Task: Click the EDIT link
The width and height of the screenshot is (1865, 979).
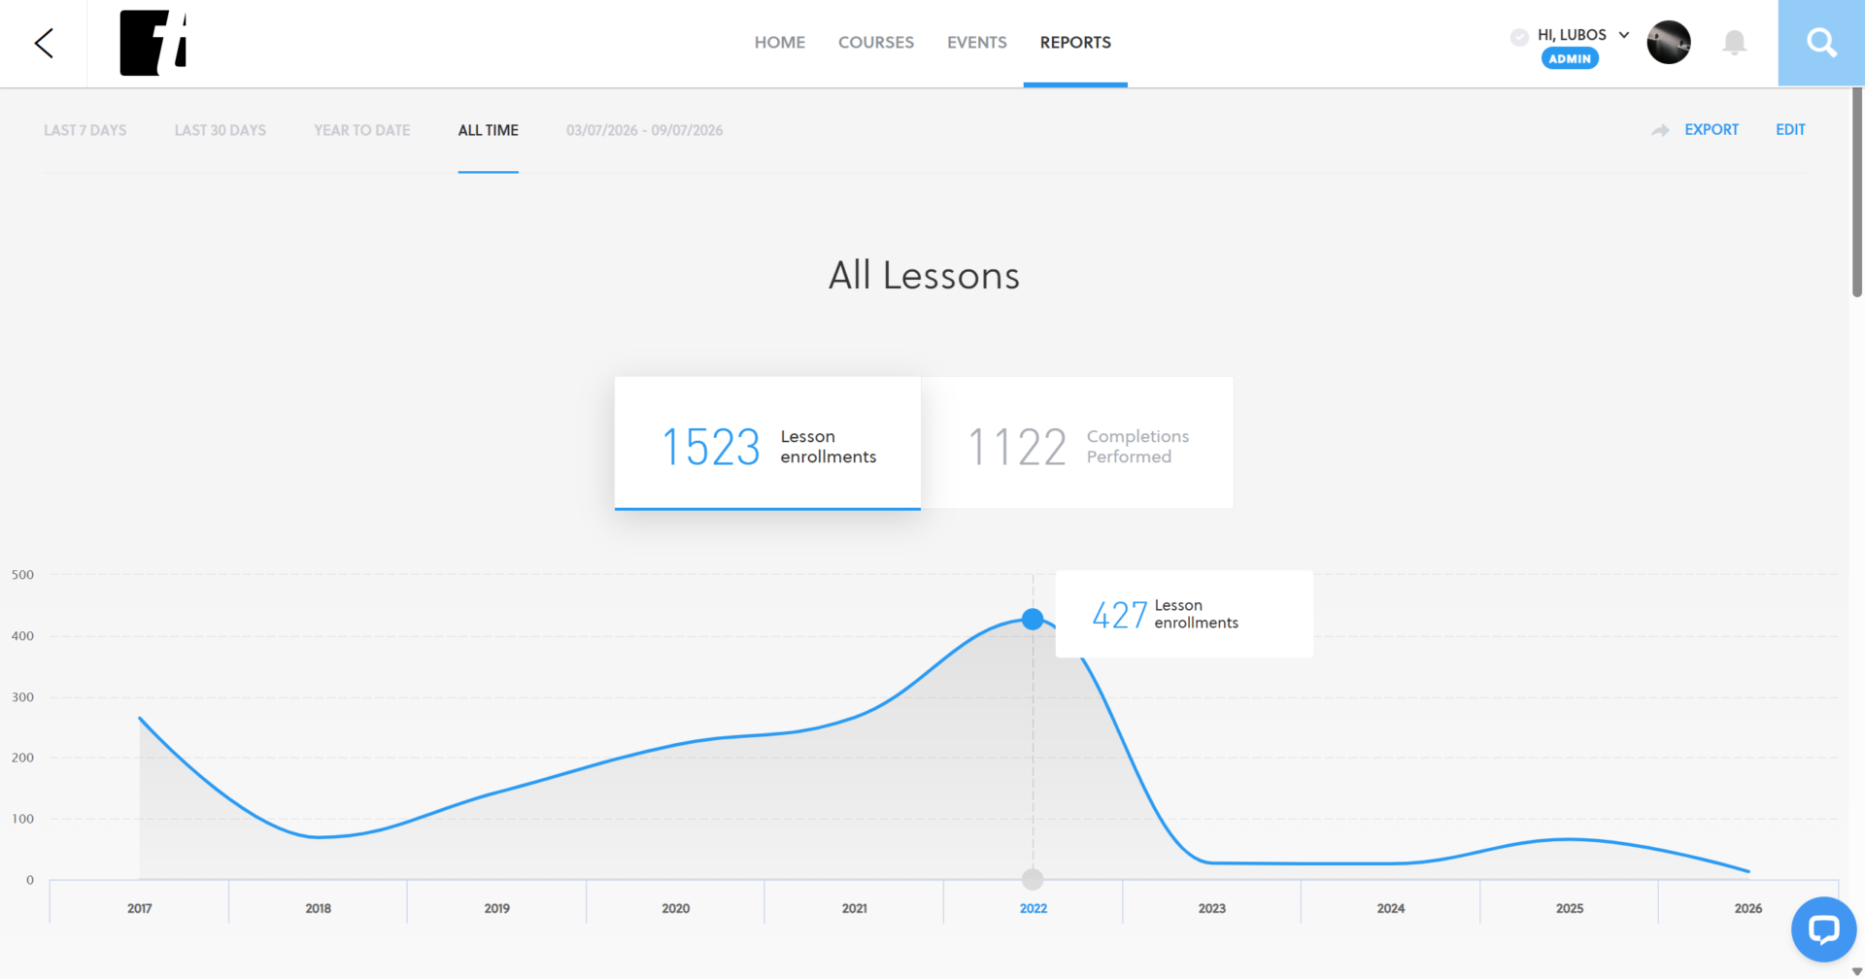Action: click(x=1790, y=130)
